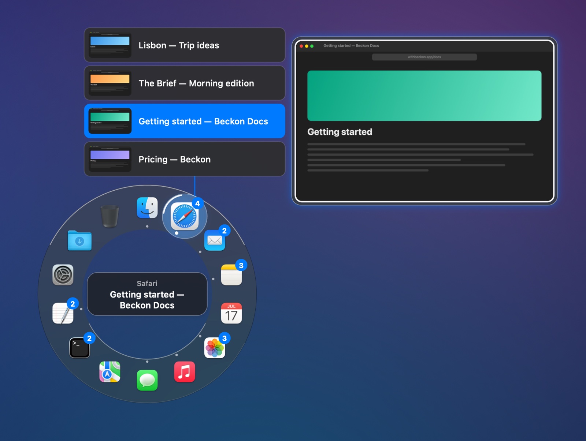The height and width of the screenshot is (441, 586).
Task: Click the Lisbon page thumbnail
Action: pyautogui.click(x=110, y=45)
